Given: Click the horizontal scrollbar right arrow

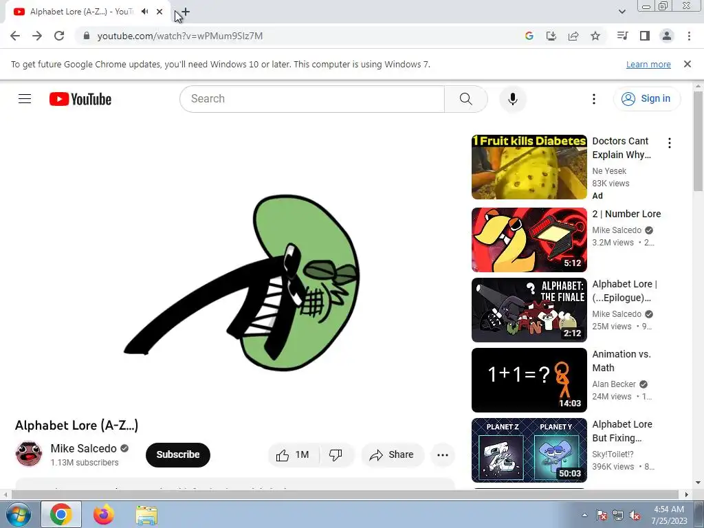Looking at the screenshot, I should (x=687, y=494).
